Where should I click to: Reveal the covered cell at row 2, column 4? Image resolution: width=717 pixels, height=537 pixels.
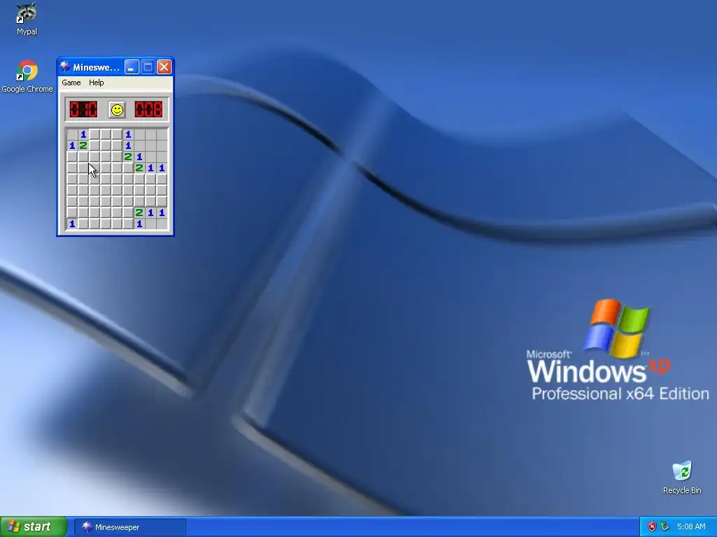click(x=106, y=145)
